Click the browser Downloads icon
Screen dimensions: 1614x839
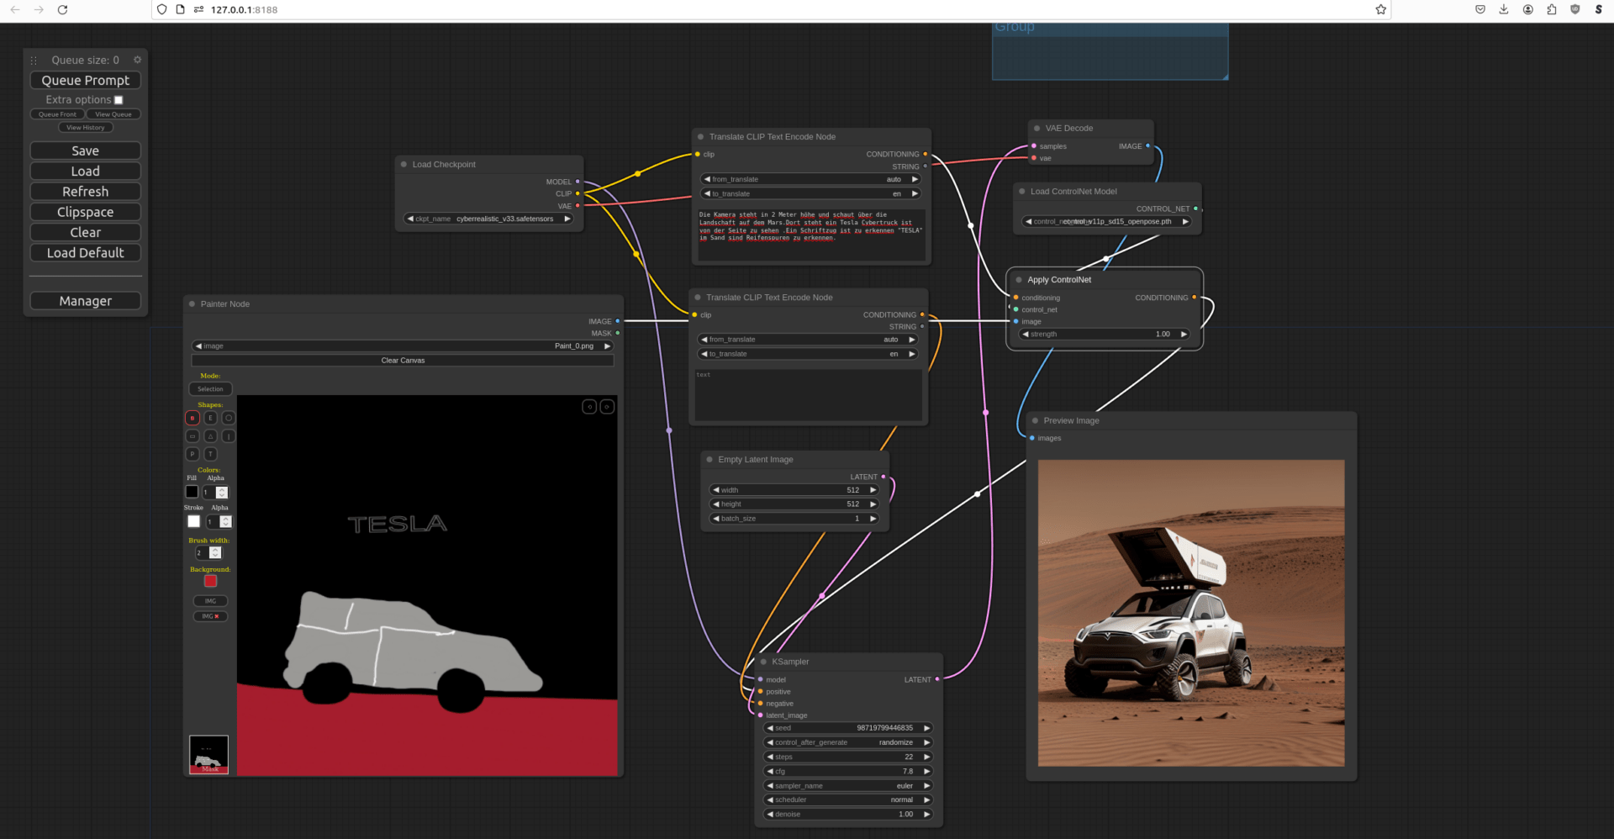coord(1504,9)
